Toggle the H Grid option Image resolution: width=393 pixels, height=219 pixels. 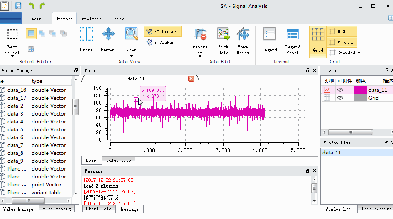click(342, 31)
